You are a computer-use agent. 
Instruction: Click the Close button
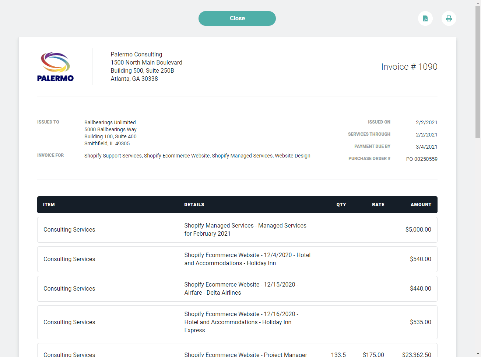(x=237, y=18)
